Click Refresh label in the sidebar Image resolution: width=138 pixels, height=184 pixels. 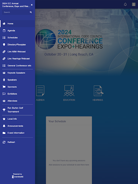[x=11, y=142]
